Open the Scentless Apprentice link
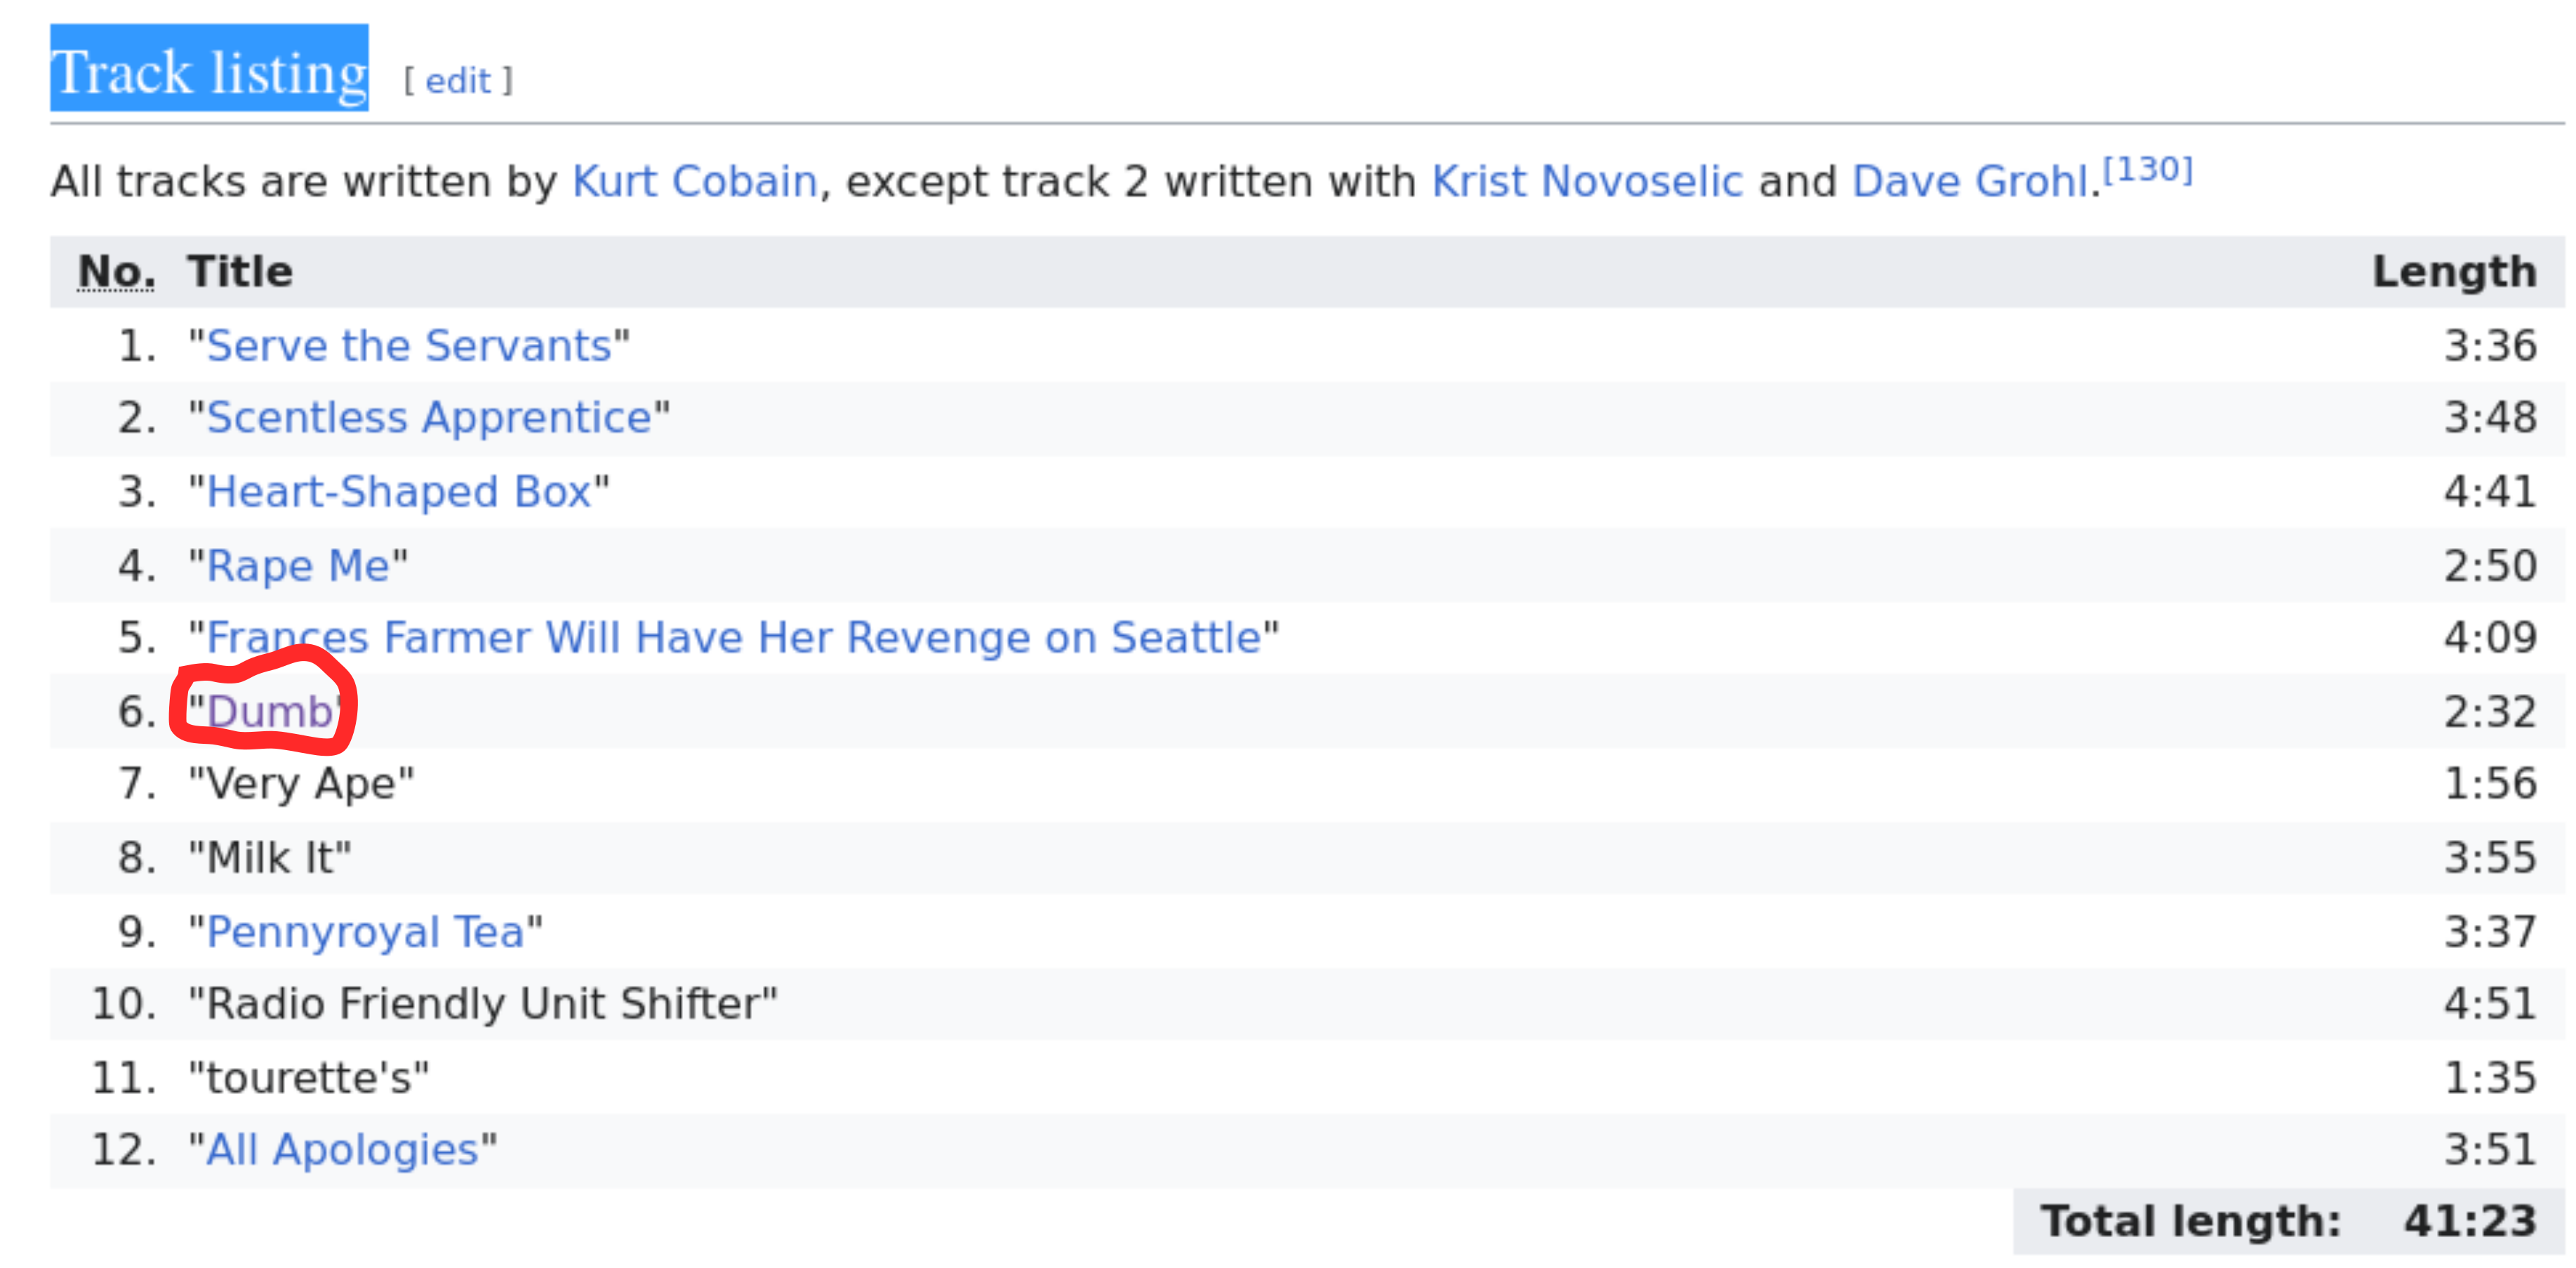 [x=429, y=418]
